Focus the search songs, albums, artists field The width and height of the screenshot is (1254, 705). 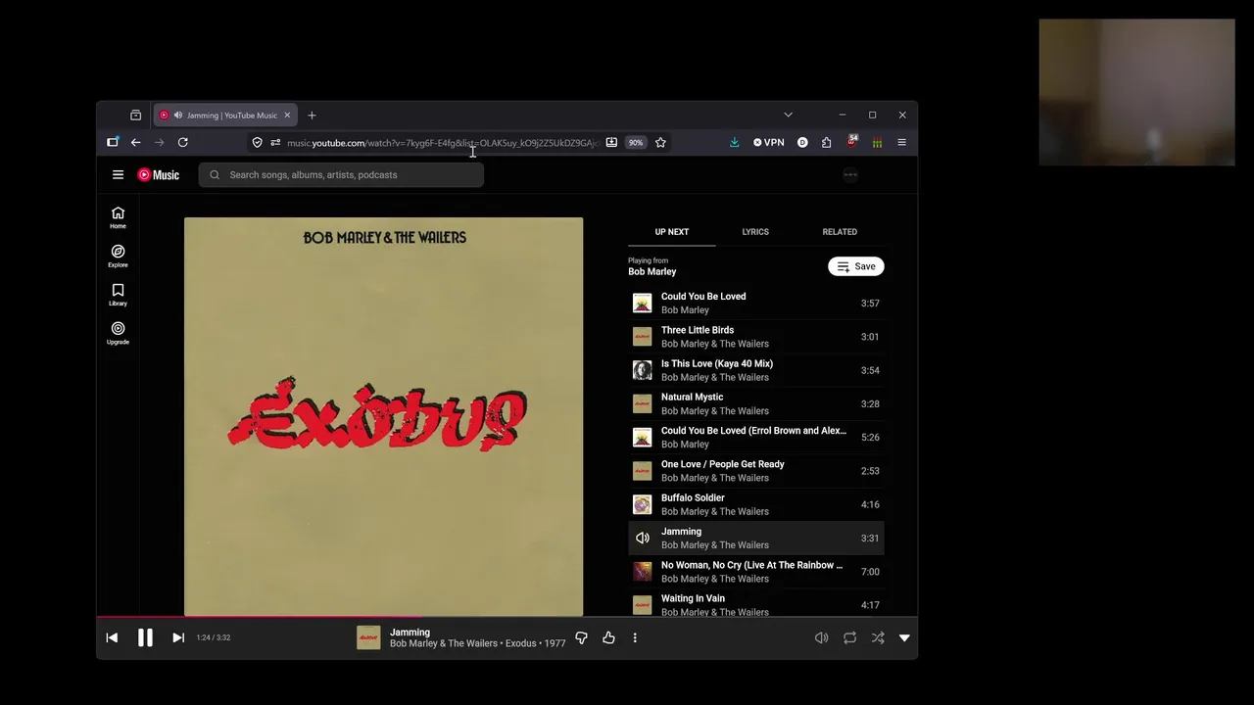[x=341, y=174]
